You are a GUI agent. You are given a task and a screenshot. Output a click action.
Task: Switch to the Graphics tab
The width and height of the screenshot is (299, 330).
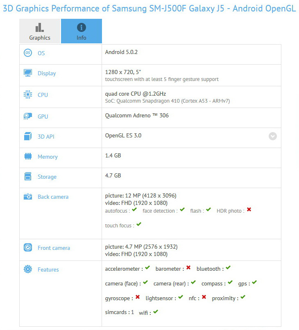click(x=40, y=31)
